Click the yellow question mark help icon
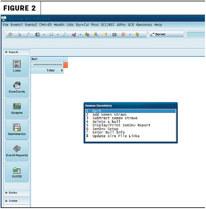The height and width of the screenshot is (209, 206). pyautogui.click(x=137, y=35)
